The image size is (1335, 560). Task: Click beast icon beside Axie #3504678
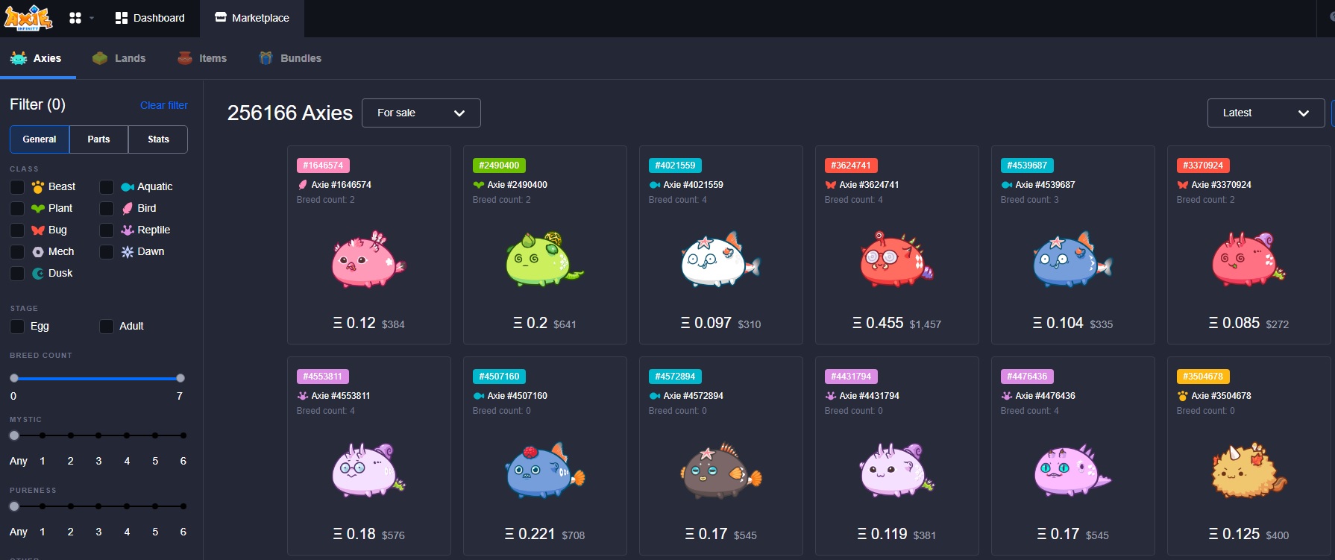pyautogui.click(x=1183, y=396)
